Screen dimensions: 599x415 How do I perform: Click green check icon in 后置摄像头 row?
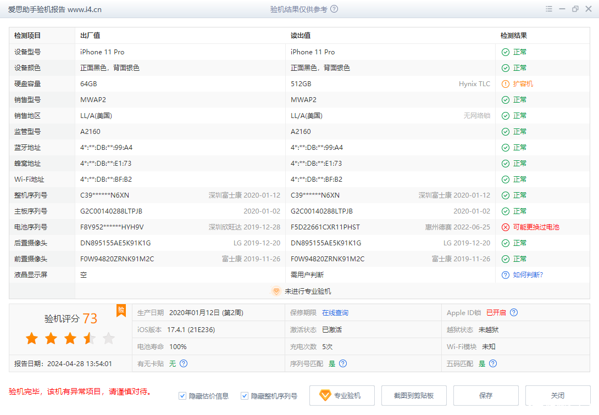pos(506,243)
